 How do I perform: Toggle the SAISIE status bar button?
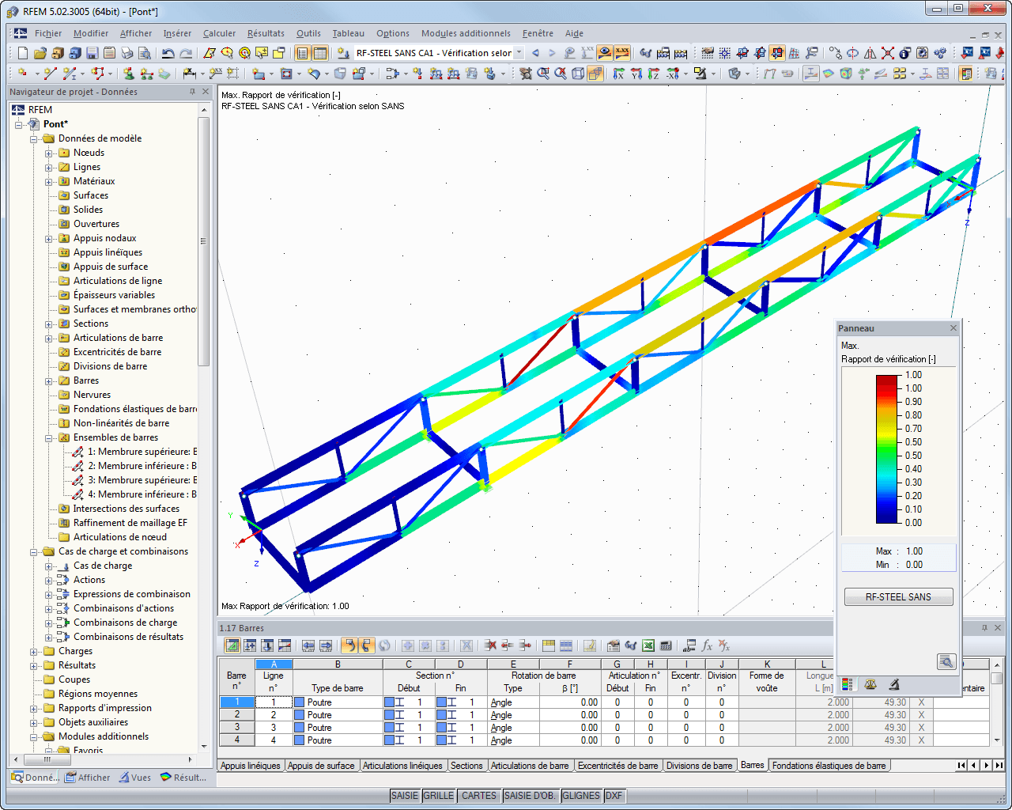click(405, 796)
